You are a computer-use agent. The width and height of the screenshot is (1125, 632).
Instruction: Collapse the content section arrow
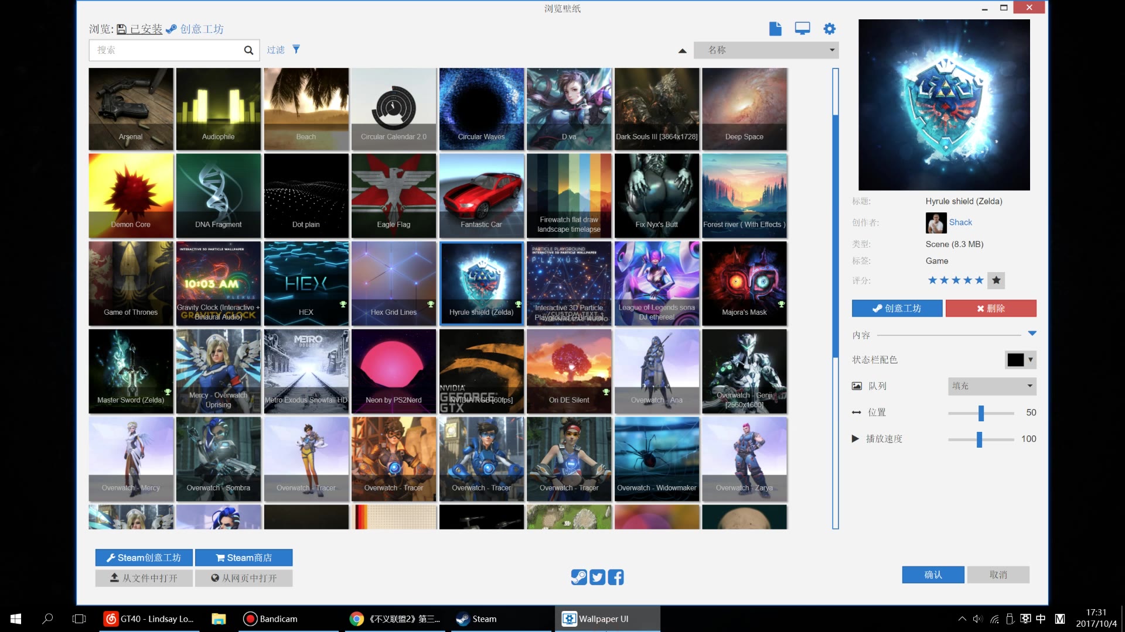pyautogui.click(x=1032, y=334)
